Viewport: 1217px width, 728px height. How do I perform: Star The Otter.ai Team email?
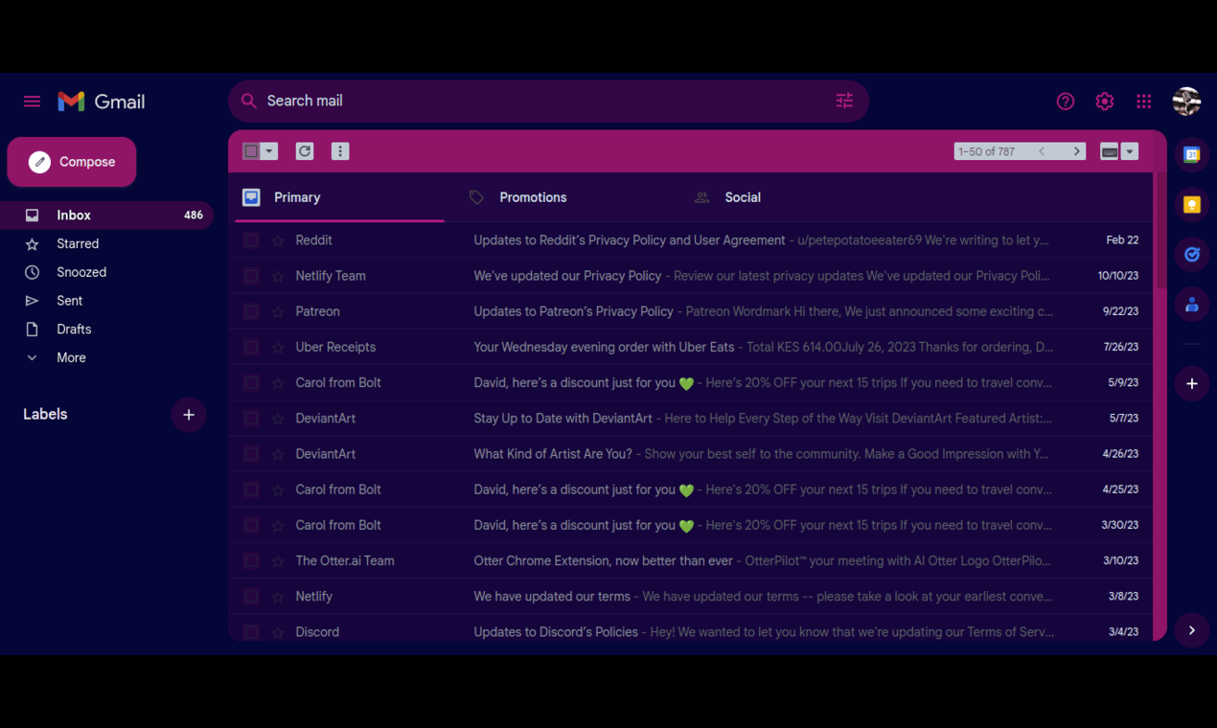coord(278,560)
